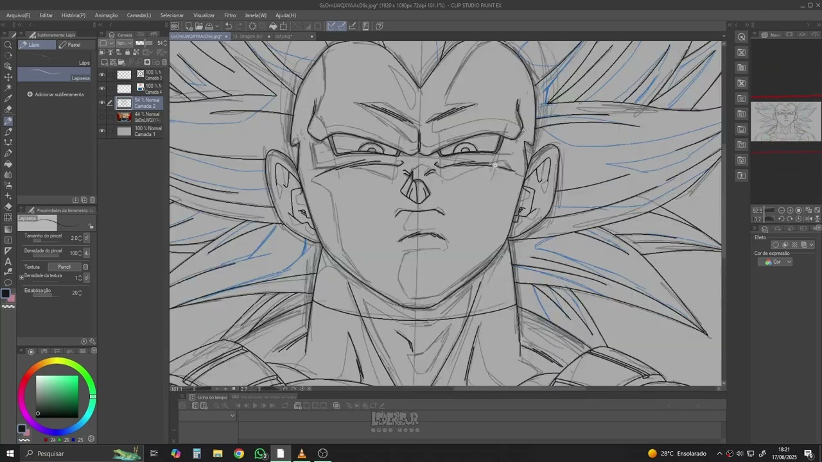Select the Balloon tool
Image resolution: width=822 pixels, height=462 pixels.
8,283
